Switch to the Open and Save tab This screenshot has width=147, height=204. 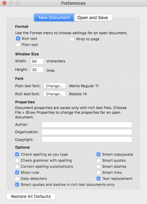93,17
